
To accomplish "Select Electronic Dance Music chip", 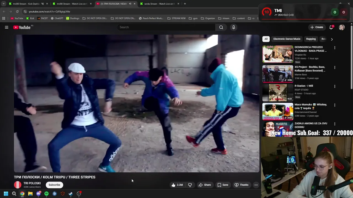I will click(287, 39).
